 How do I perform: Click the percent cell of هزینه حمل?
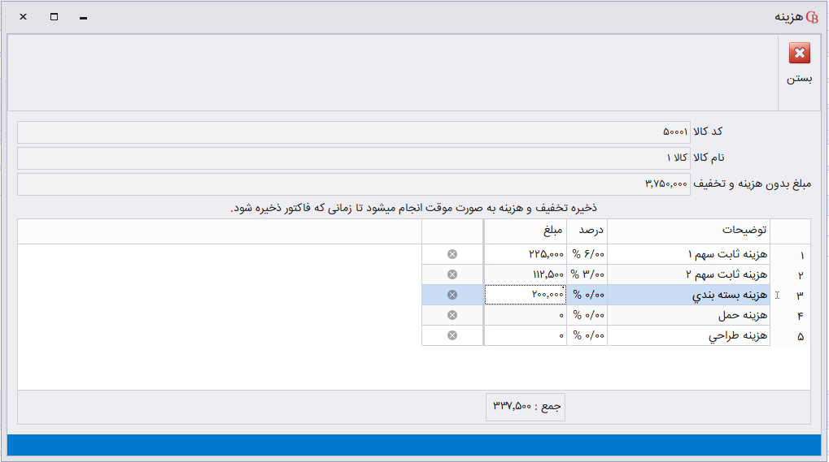(587, 315)
